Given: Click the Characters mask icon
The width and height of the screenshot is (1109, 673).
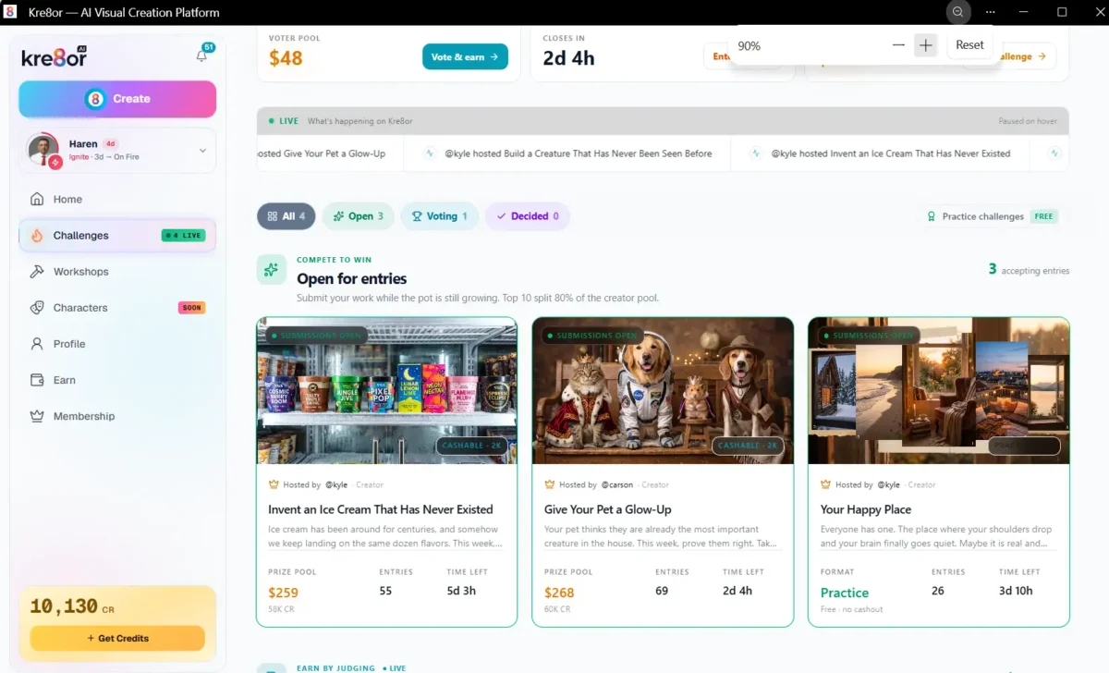Looking at the screenshot, I should [37, 308].
